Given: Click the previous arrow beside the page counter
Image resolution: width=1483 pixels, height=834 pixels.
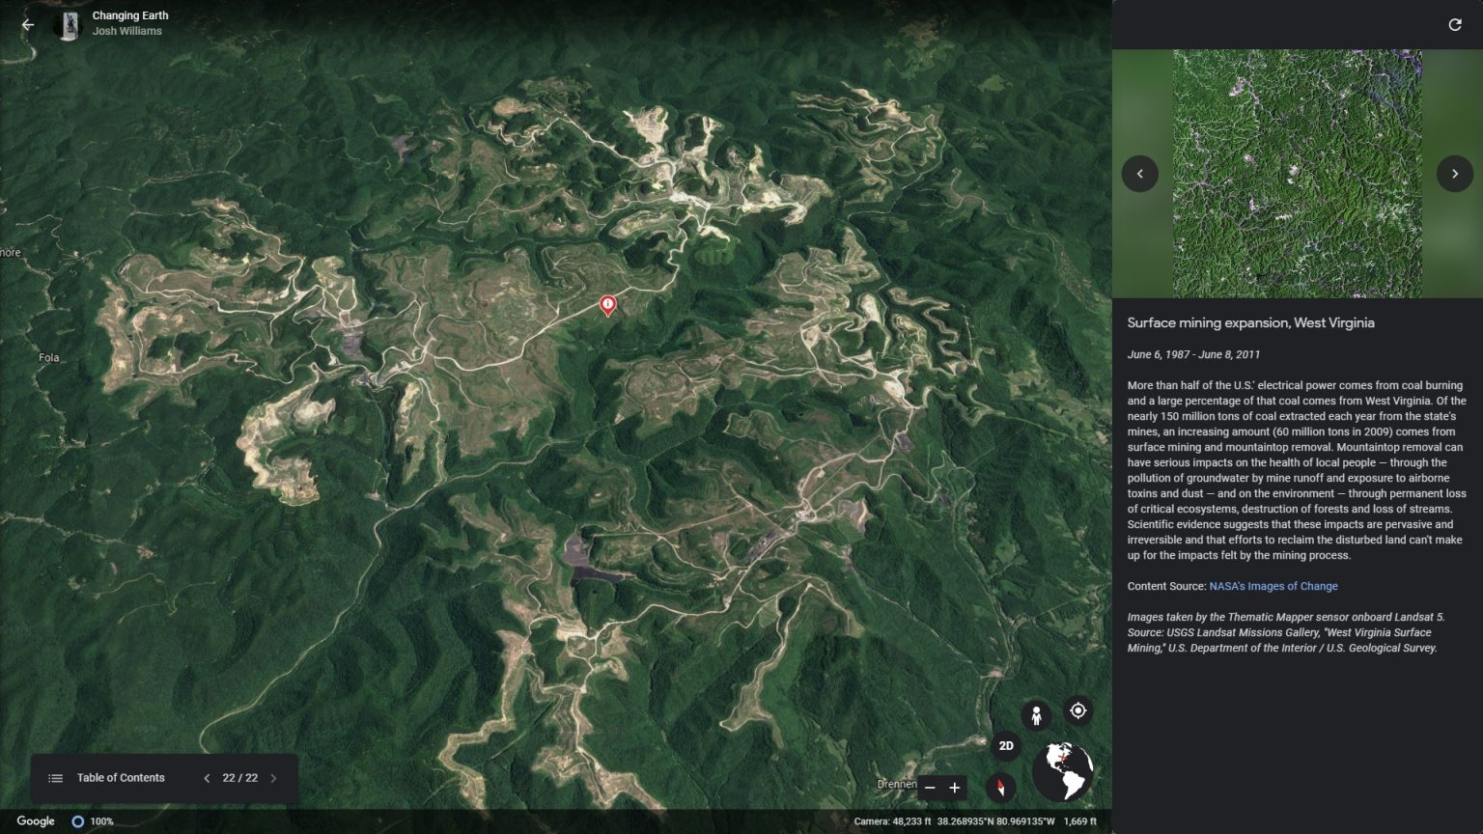Looking at the screenshot, I should [207, 777].
